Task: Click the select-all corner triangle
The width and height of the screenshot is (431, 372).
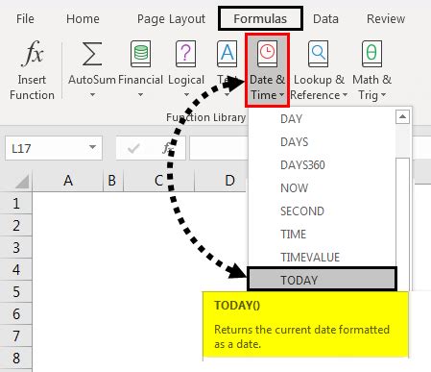Action: coord(22,182)
